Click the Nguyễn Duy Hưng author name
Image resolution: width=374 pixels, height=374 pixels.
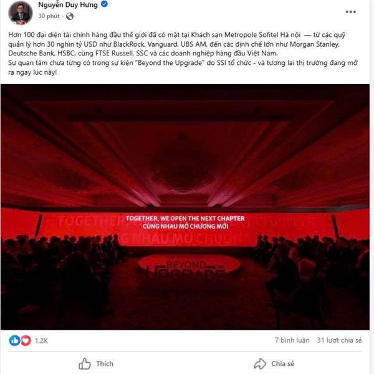pyautogui.click(x=68, y=5)
